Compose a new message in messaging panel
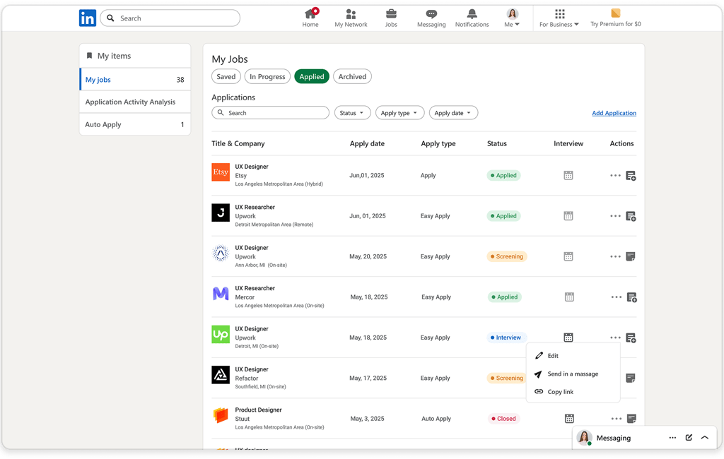 click(689, 438)
